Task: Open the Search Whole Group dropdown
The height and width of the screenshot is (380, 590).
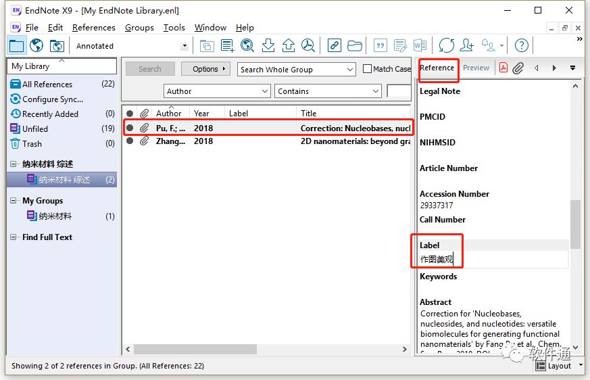Action: tap(349, 69)
